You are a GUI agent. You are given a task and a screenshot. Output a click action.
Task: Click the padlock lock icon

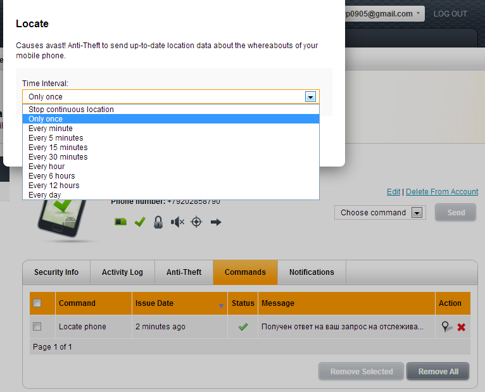pos(158,222)
